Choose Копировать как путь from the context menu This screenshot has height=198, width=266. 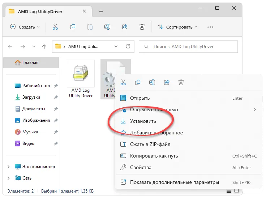point(189,156)
